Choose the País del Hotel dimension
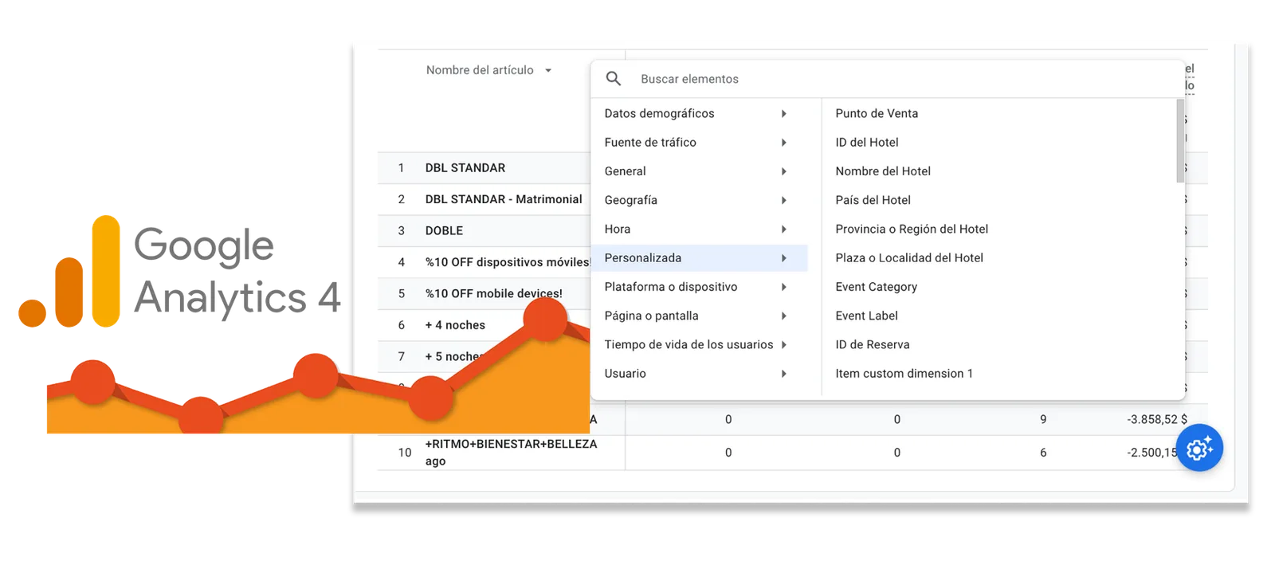The height and width of the screenshot is (561, 1275). [873, 200]
